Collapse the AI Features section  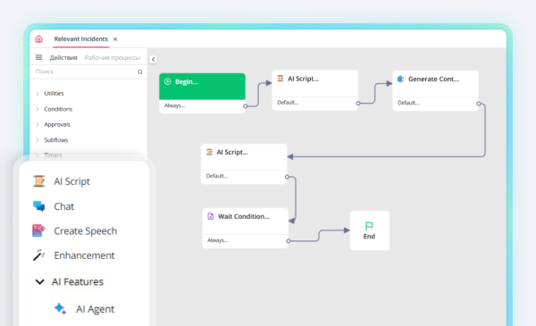[40, 281]
